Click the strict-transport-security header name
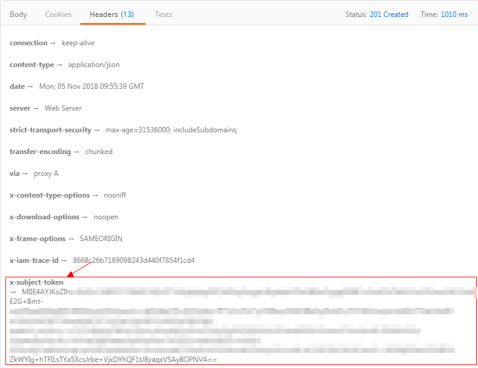This screenshot has height=368, width=478. [x=50, y=130]
